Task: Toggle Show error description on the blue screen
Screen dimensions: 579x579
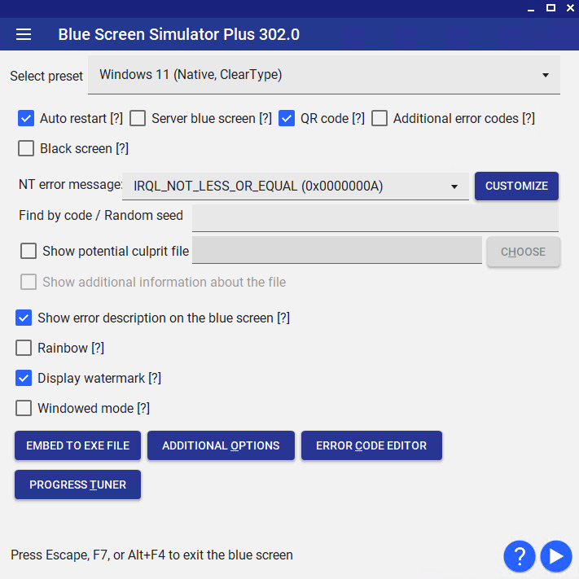Action: click(x=24, y=318)
